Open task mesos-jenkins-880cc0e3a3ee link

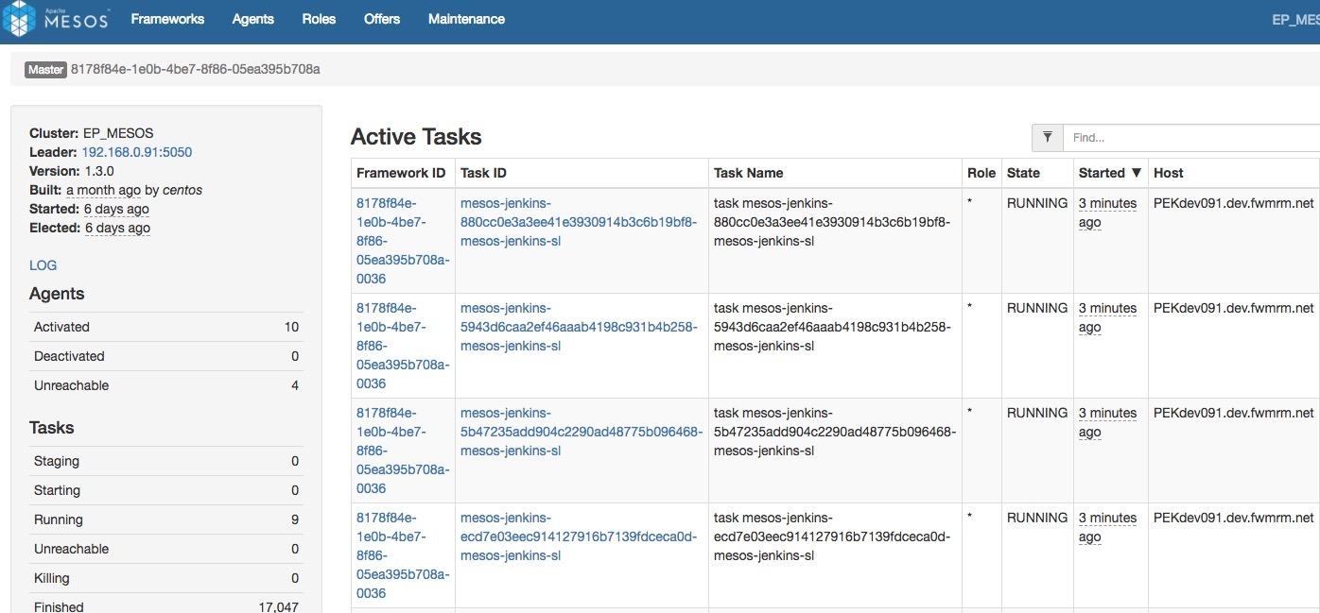pyautogui.click(x=578, y=222)
